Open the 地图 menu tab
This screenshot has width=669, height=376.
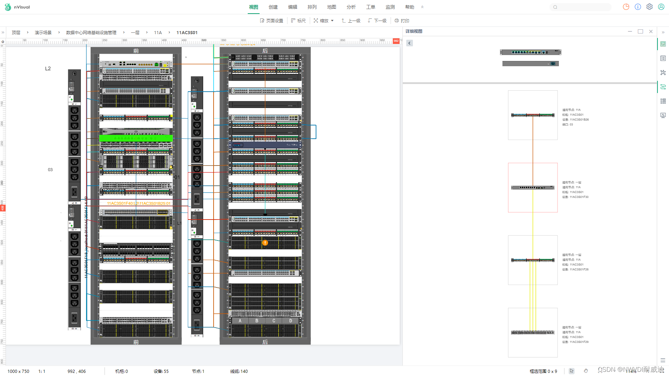click(332, 7)
